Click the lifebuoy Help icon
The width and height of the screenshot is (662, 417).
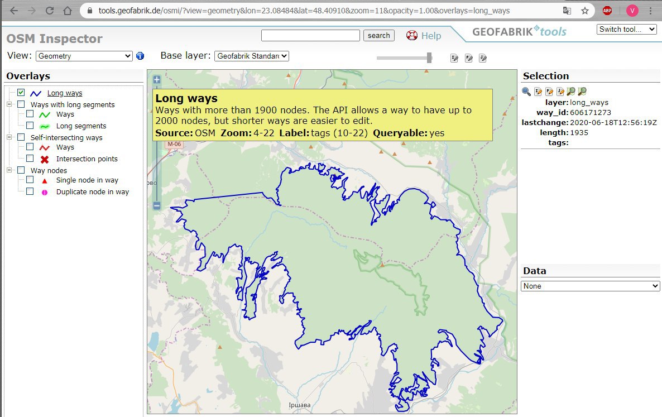411,36
